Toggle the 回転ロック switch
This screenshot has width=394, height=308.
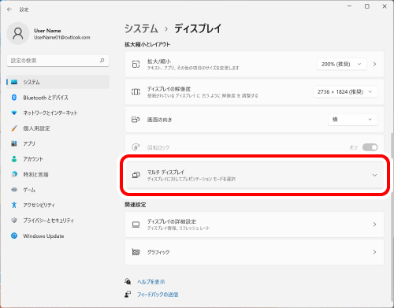point(370,147)
